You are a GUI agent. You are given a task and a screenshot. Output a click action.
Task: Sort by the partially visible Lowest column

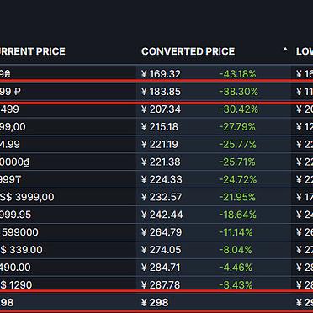click(305, 51)
